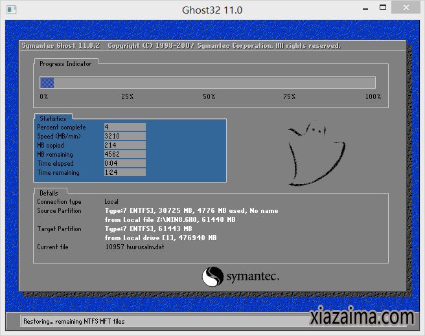Click the MB copied value 214

pyautogui.click(x=125, y=145)
